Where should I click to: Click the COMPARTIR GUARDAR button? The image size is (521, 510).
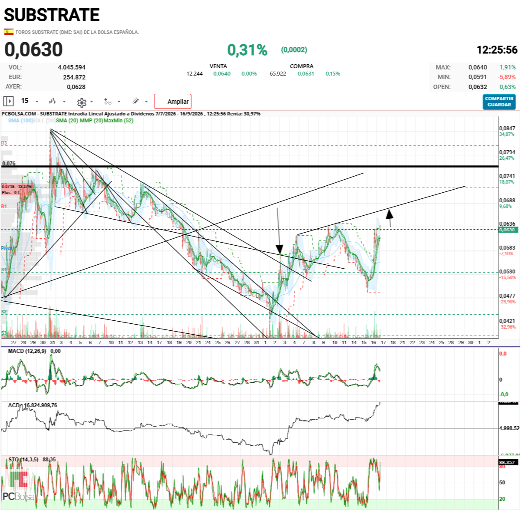click(499, 102)
